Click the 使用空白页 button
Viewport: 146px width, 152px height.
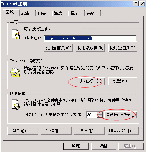123,48
